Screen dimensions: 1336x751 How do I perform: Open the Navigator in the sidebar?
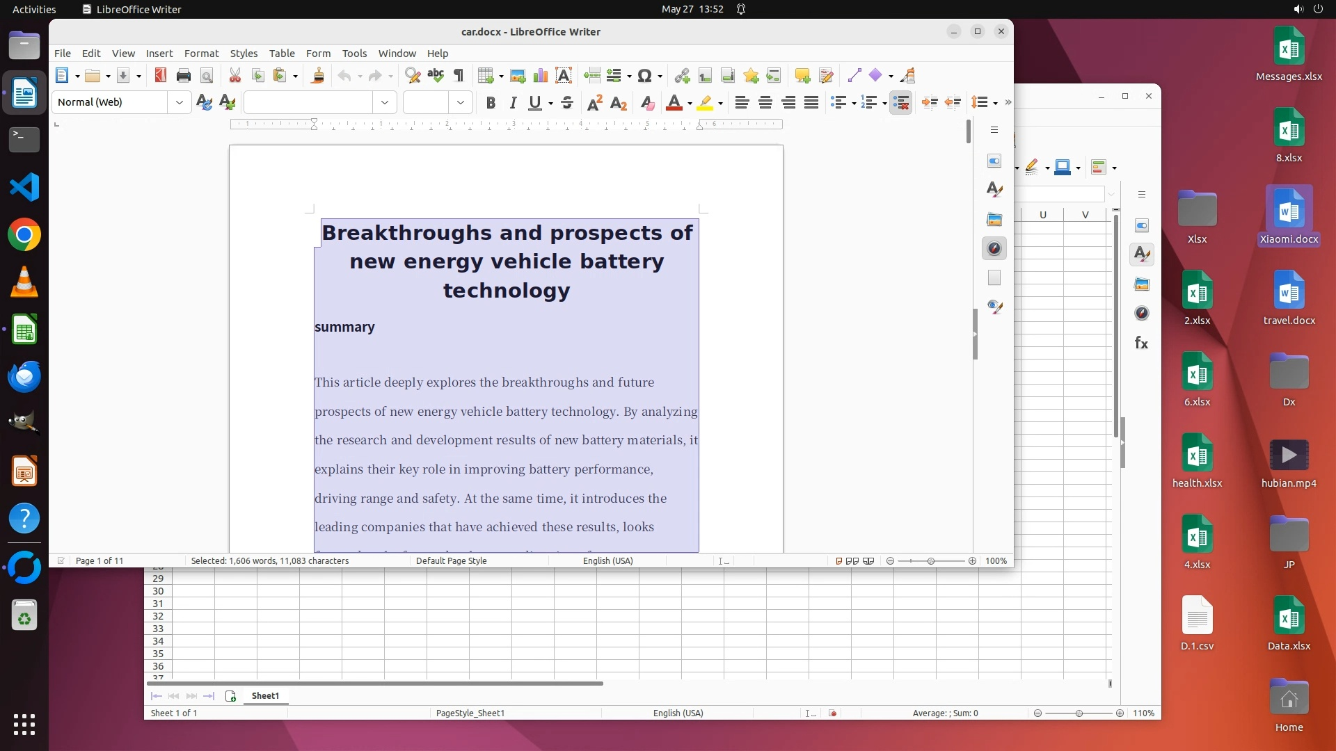[994, 249]
